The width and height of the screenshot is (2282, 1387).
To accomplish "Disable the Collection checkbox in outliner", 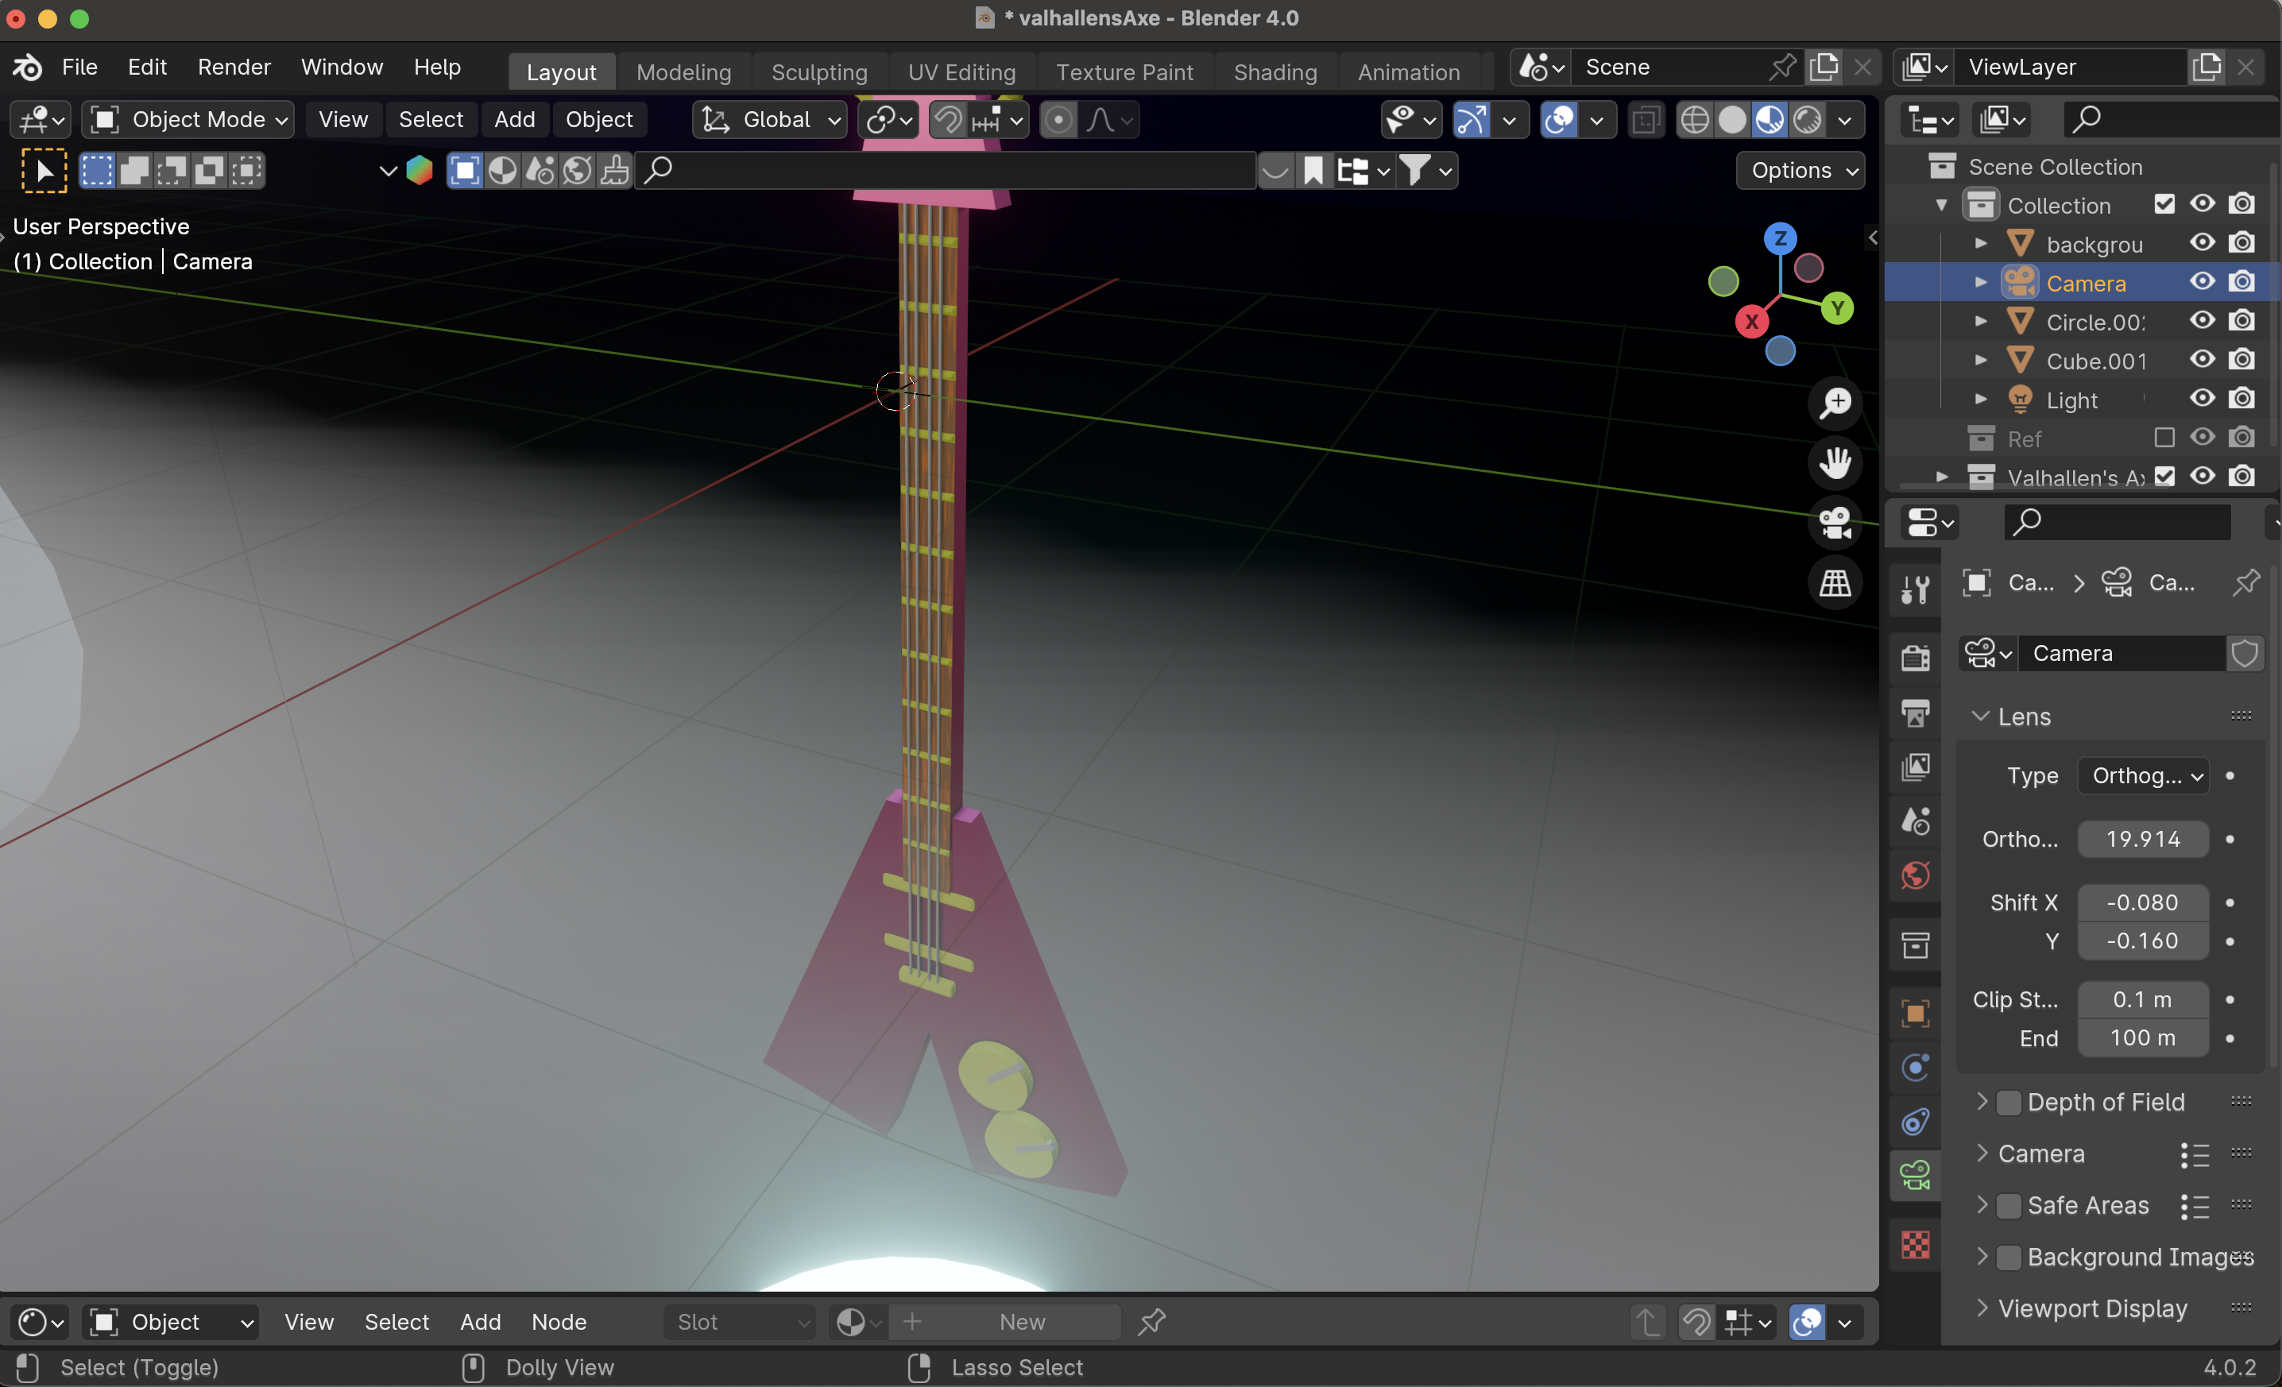I will tap(2164, 203).
